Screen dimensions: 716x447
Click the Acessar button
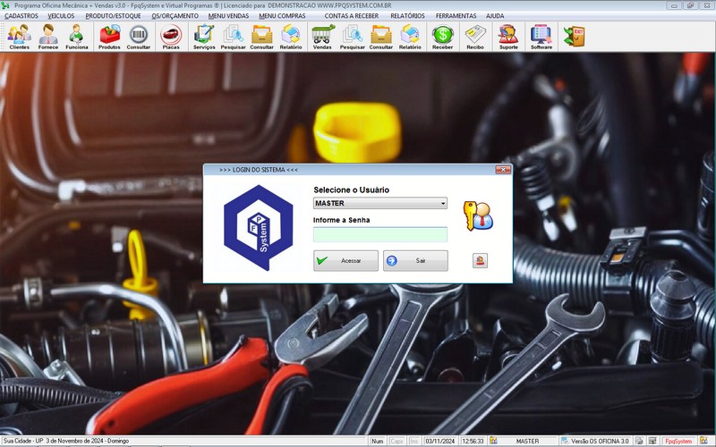[x=345, y=260]
